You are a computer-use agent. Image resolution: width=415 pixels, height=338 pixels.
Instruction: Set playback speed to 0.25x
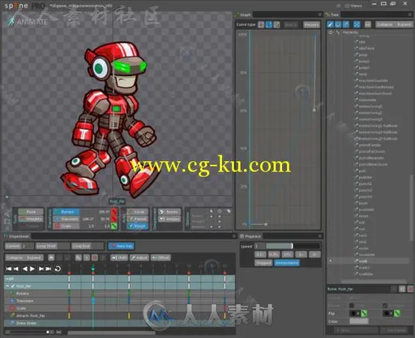point(274,255)
